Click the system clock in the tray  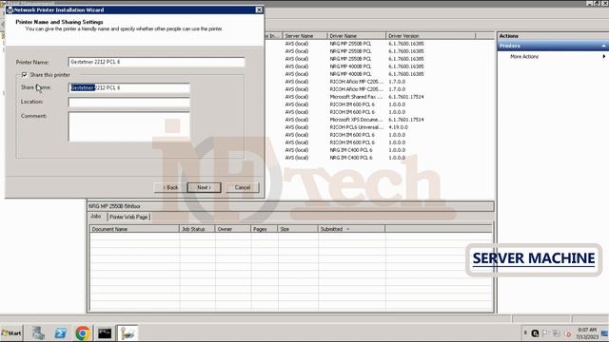(587, 333)
